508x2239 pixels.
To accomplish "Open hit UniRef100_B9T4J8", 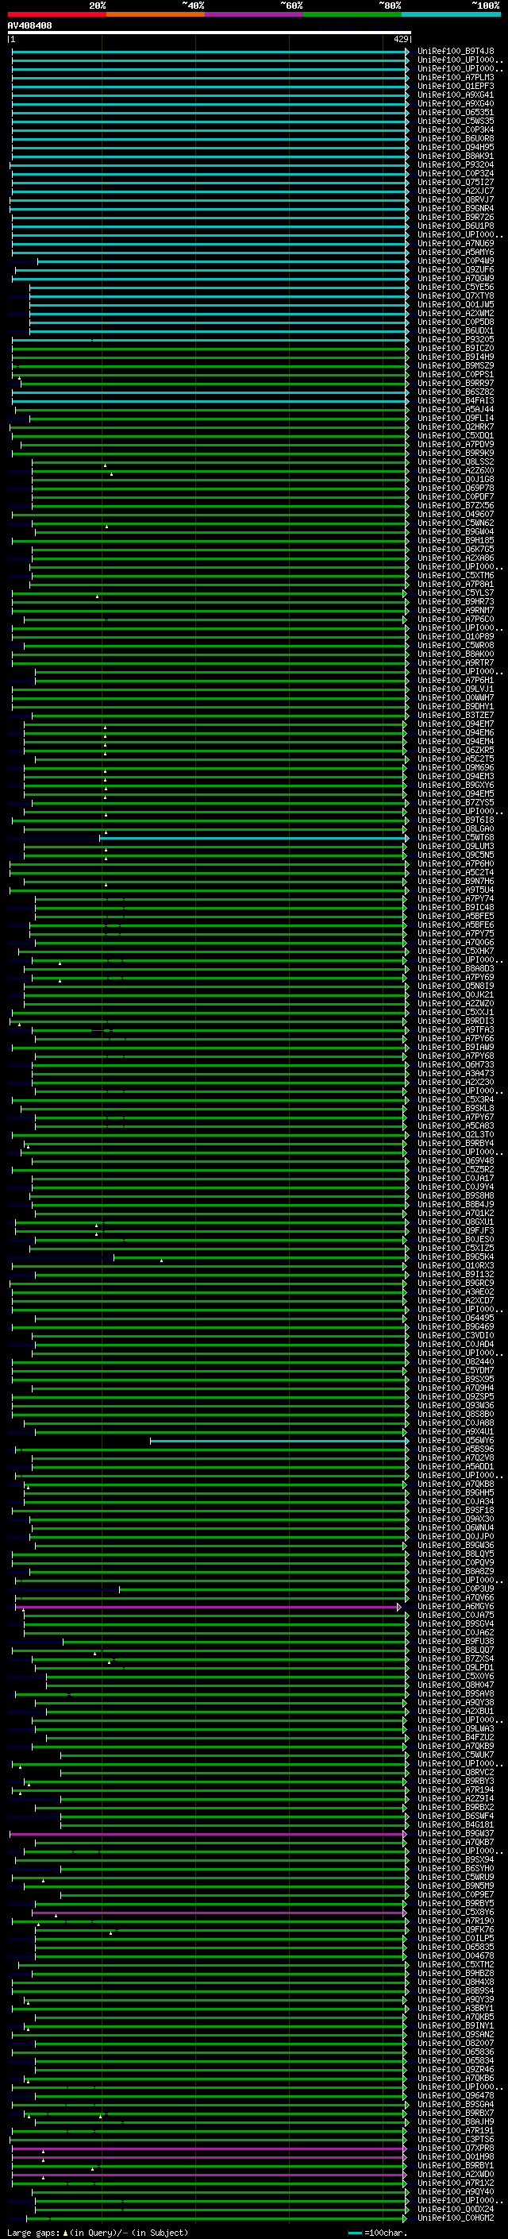I will tap(456, 52).
